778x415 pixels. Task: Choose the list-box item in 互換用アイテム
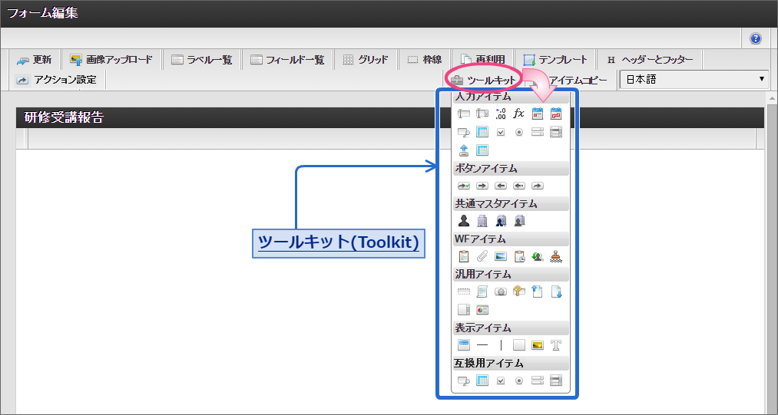(x=556, y=380)
